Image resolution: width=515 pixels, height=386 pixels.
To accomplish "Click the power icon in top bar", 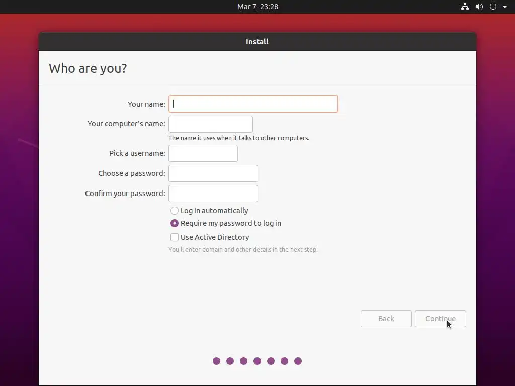I will pos(493,7).
